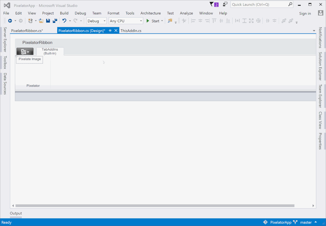Switch to the ThisAddIn.cs tab
326x226 pixels.
click(x=131, y=31)
